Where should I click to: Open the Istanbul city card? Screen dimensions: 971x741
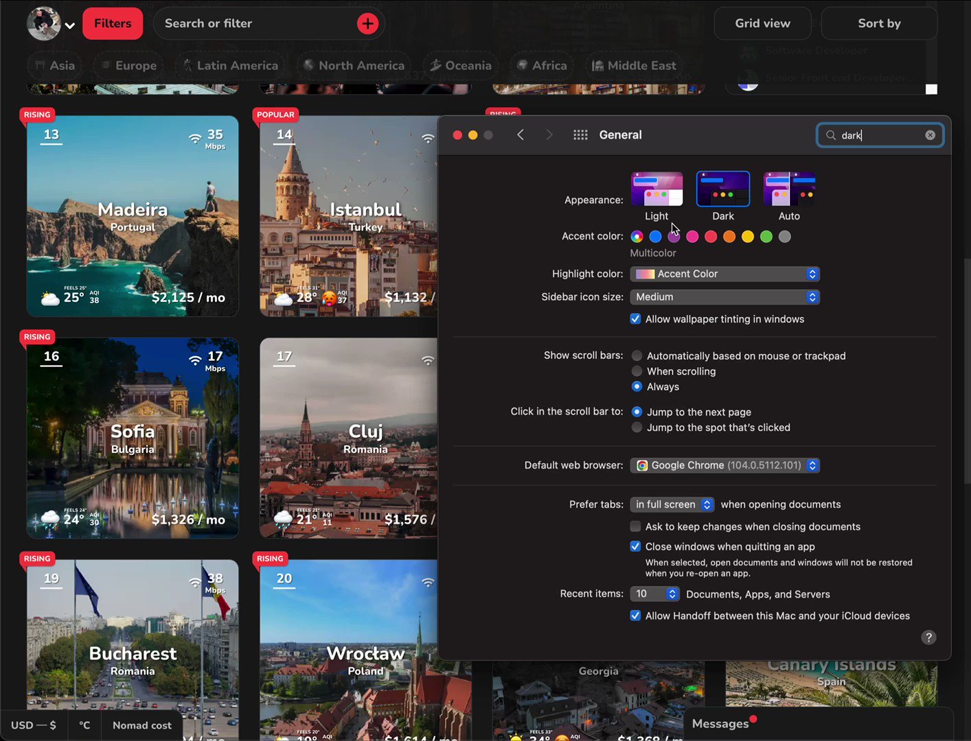[350, 216]
